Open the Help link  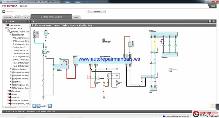[x=213, y=6]
